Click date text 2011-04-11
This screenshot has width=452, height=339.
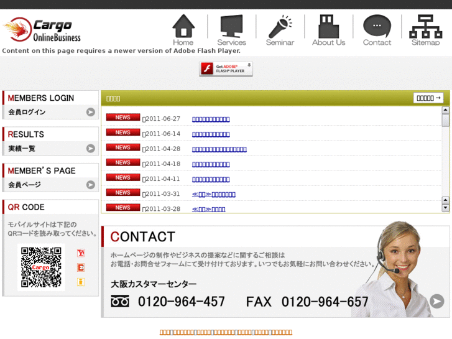(162, 179)
